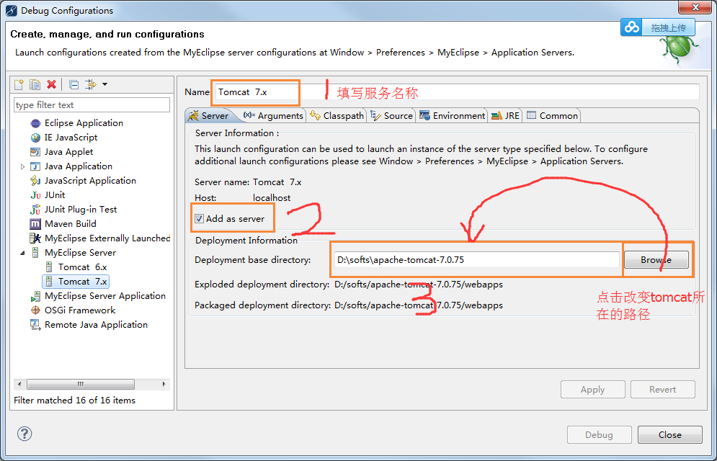The width and height of the screenshot is (717, 461).
Task: Browse for the deployment base directory
Action: tap(655, 259)
